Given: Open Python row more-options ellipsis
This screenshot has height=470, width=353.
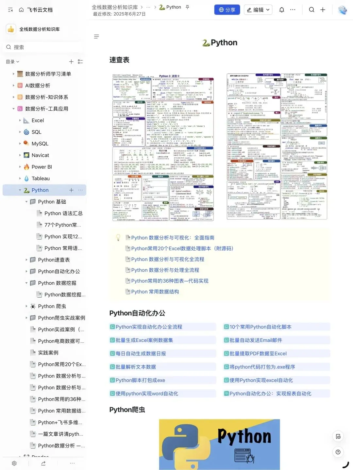Looking at the screenshot, I should (80, 190).
